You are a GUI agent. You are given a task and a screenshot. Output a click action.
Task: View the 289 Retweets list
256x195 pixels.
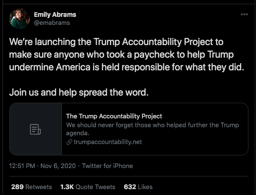click(x=31, y=187)
